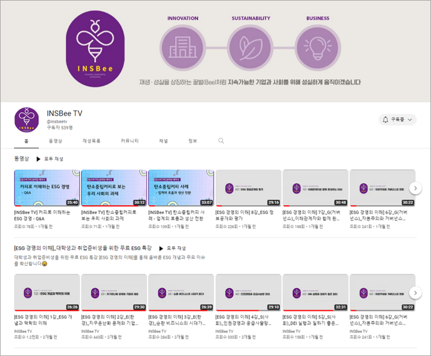Click the Business lightbulb icon in banner
Viewport: 431px width, 356px height.
coord(318,48)
